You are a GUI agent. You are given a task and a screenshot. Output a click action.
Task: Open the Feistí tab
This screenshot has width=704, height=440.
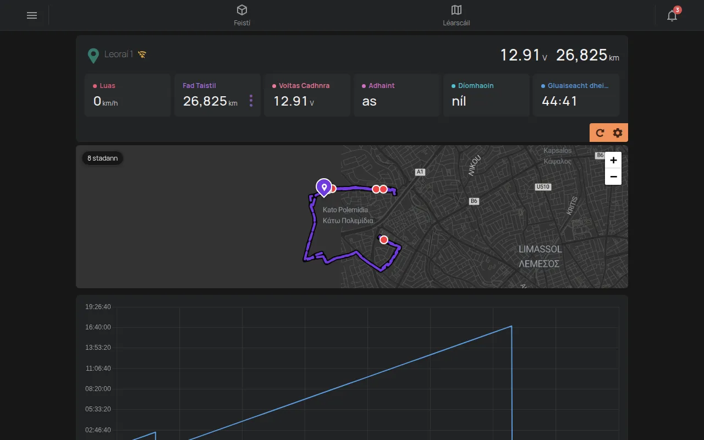pos(242,15)
